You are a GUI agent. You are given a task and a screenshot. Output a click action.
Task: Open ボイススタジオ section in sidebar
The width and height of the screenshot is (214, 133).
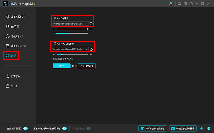(x=16, y=46)
